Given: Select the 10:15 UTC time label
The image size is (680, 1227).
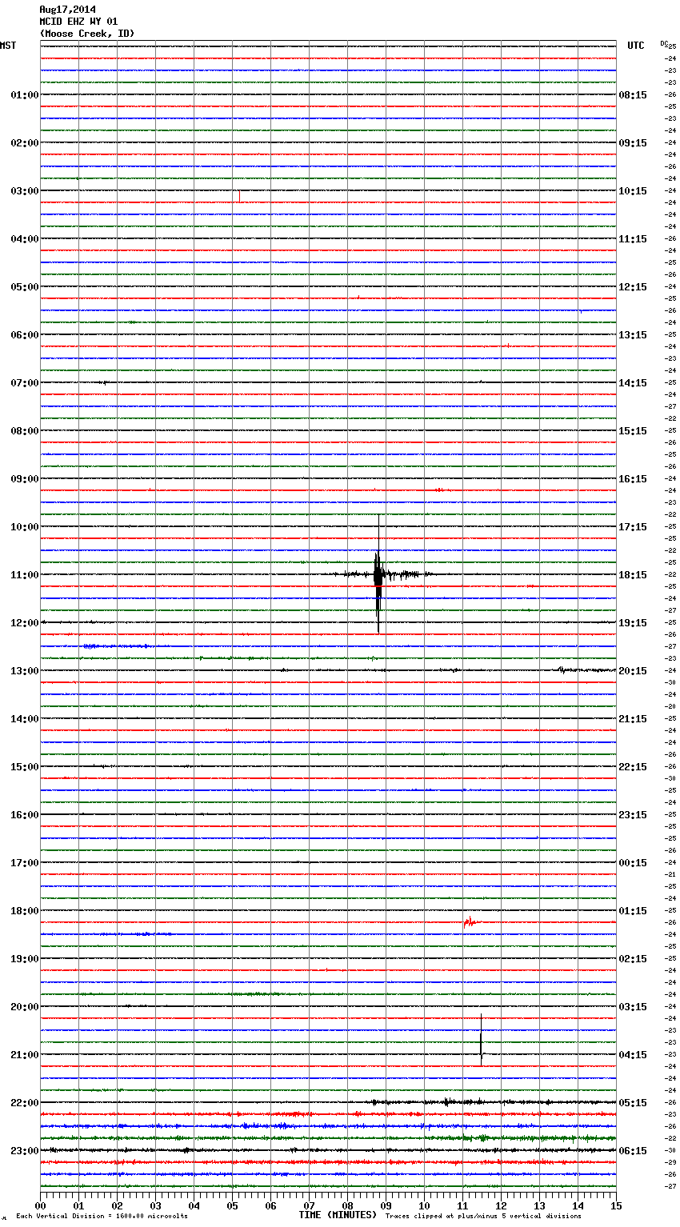Looking at the screenshot, I should pyautogui.click(x=633, y=191).
